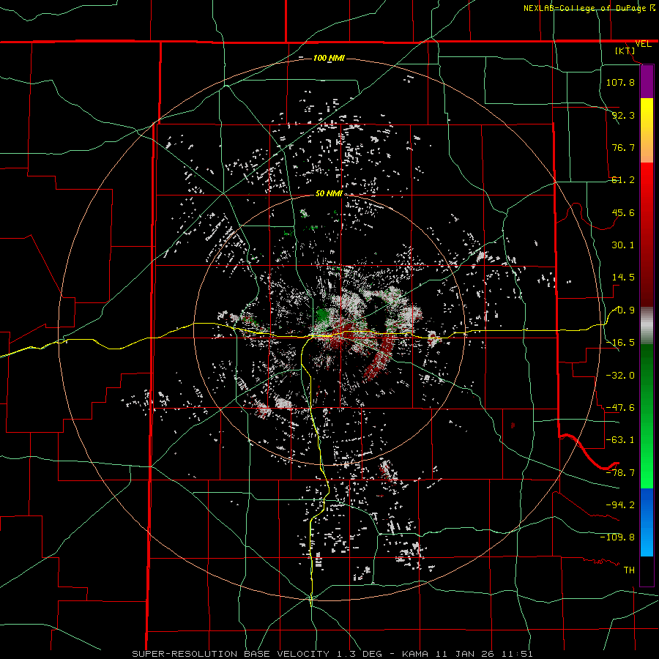Click the 50 NMI range ring label
The height and width of the screenshot is (659, 659).
[x=329, y=193]
